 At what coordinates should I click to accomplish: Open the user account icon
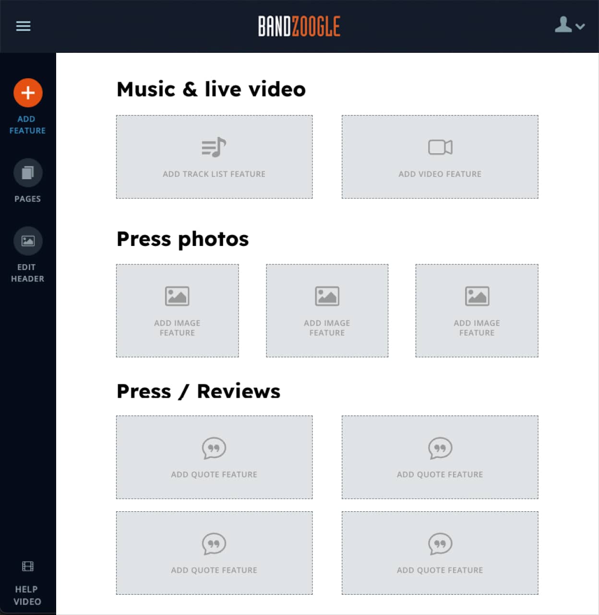point(563,25)
